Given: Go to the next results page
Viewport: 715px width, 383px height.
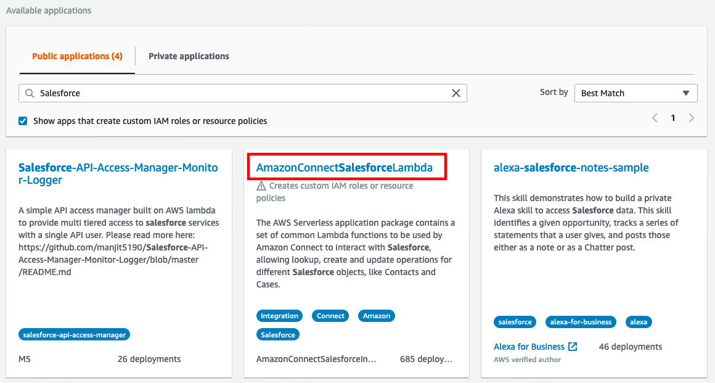Looking at the screenshot, I should click(x=692, y=118).
